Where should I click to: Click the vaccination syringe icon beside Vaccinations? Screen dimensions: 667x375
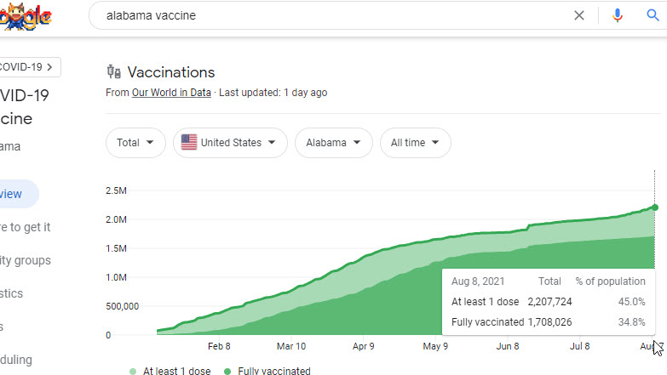113,72
